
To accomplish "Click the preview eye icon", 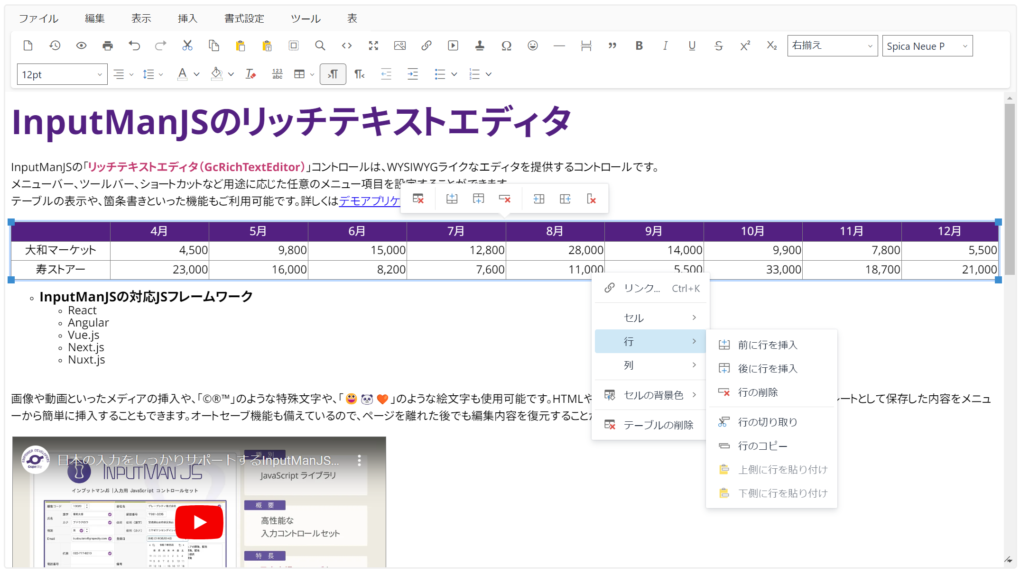I will pos(81,45).
